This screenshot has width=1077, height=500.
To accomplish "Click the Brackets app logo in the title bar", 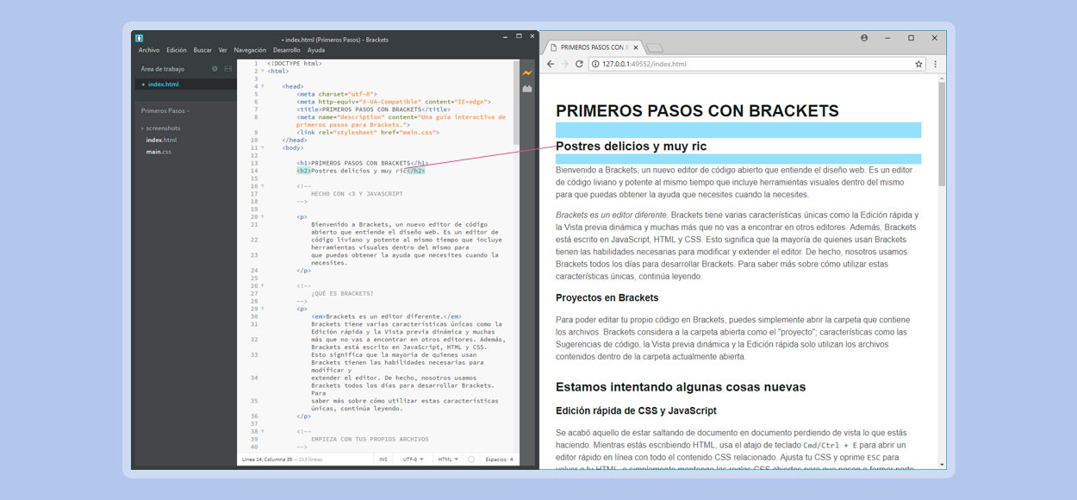I will pyautogui.click(x=139, y=38).
